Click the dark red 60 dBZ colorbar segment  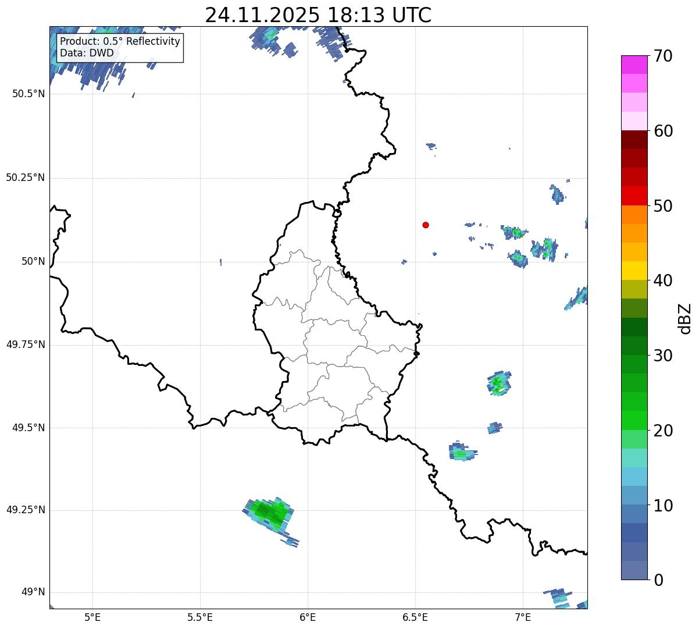(633, 140)
